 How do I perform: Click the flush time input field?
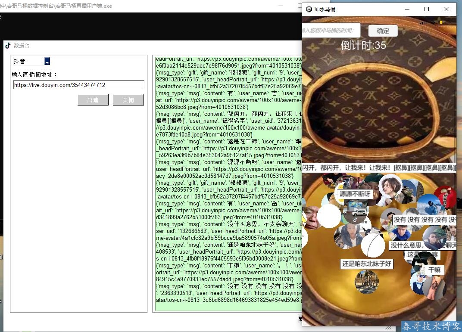[x=331, y=30]
